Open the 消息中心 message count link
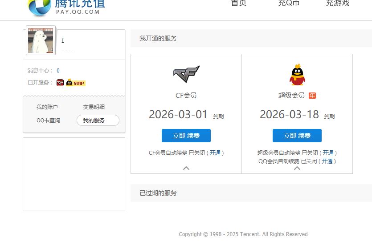Screen dimensions: 372x241 click(58, 71)
